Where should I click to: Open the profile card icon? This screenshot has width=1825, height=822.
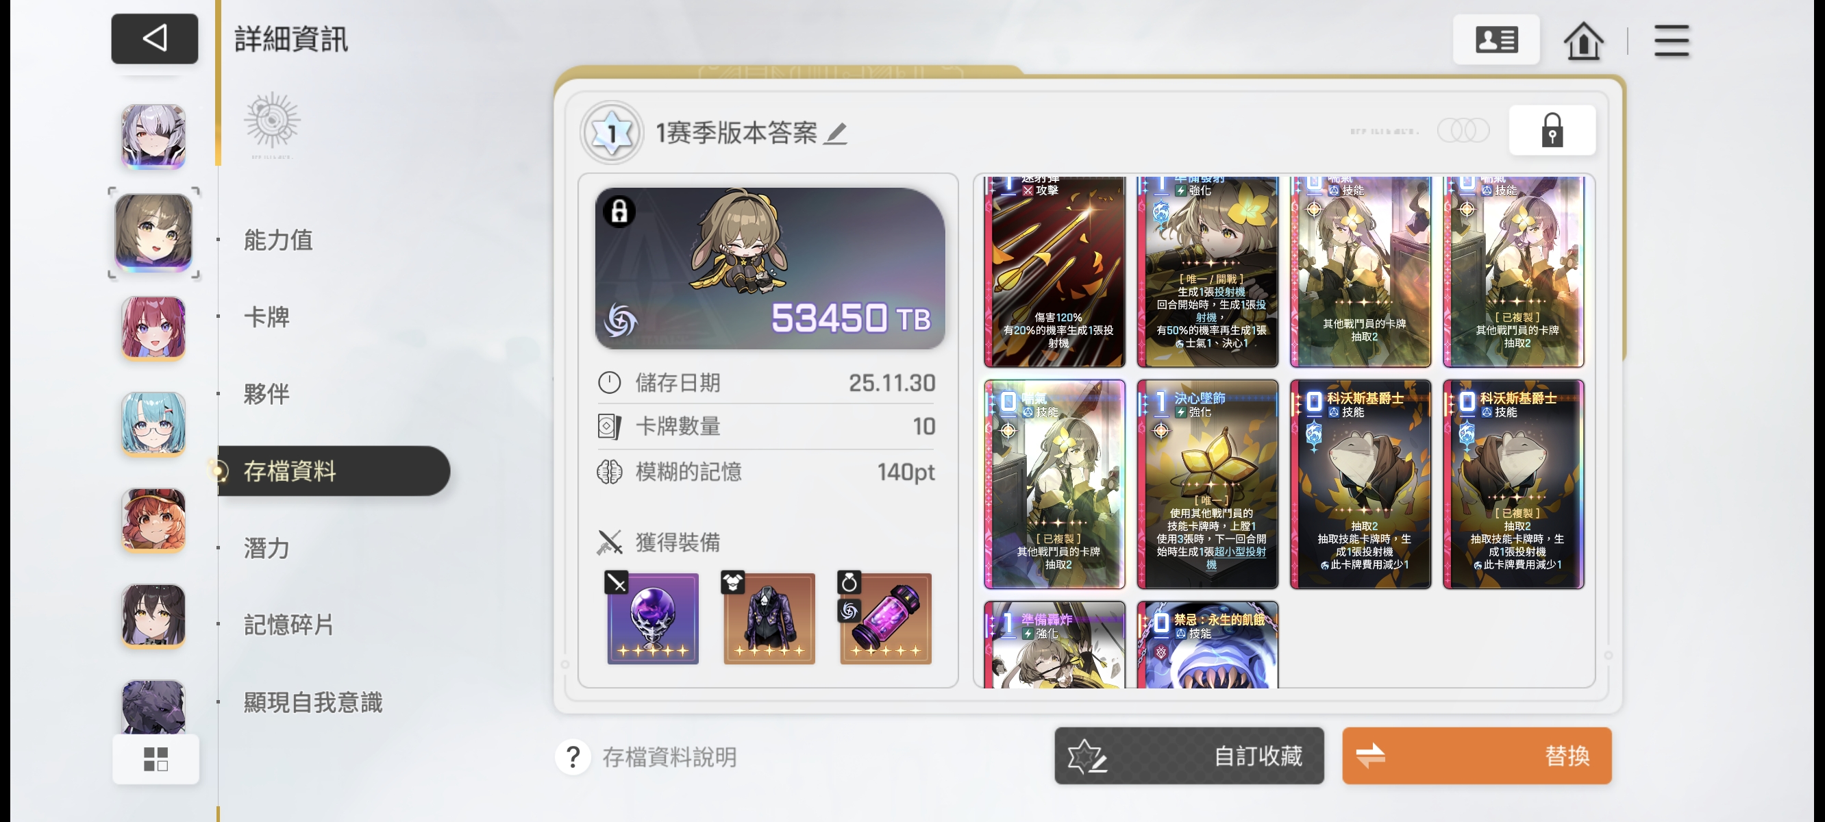point(1495,40)
